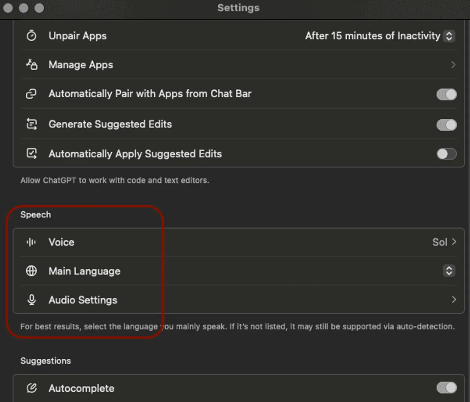Screen dimensions: 470x402
Task: Expand Manage Apps with its chevron
Action: pos(453,65)
